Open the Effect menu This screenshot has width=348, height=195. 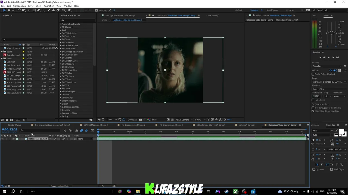39,6
